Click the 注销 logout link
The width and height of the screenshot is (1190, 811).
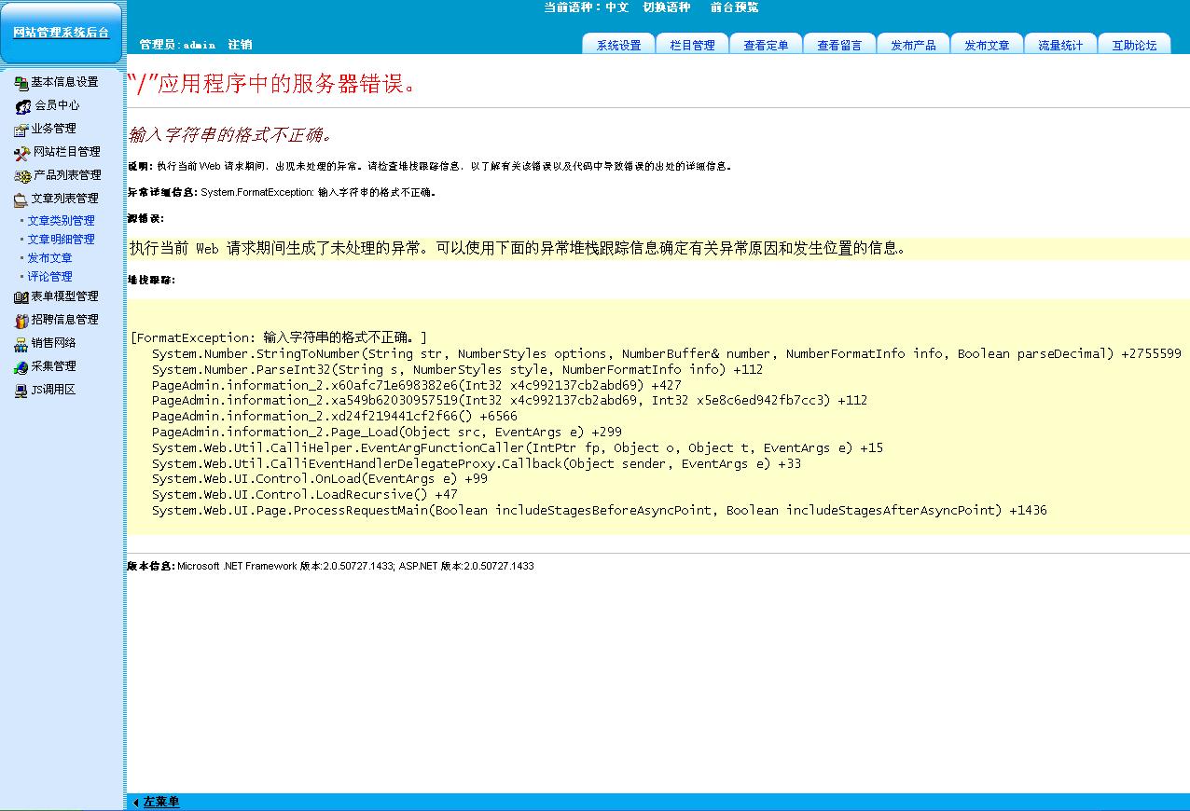point(240,45)
